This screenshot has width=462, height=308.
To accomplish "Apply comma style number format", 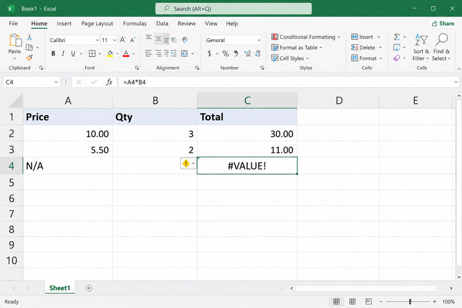I will point(236,53).
